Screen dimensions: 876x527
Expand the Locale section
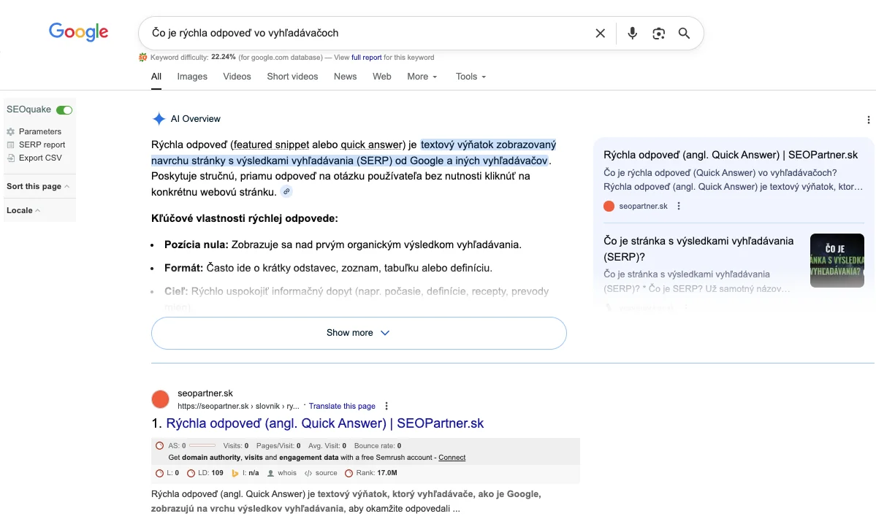23,210
